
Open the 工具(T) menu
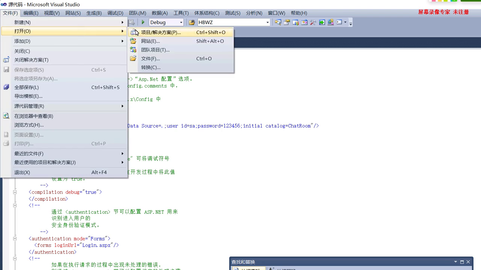click(181, 13)
